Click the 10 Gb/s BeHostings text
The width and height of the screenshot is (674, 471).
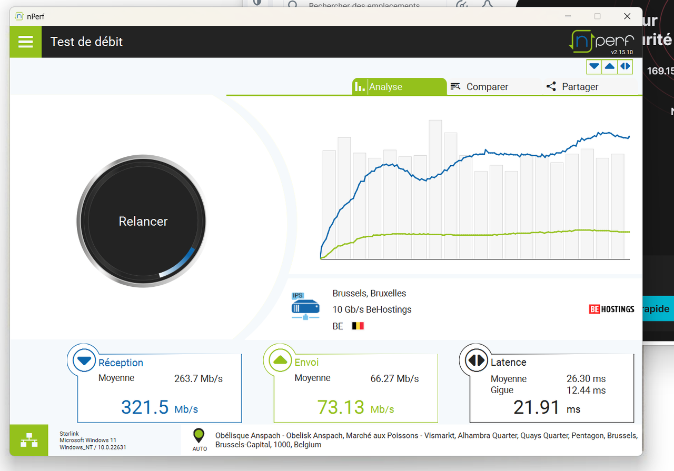(x=372, y=309)
